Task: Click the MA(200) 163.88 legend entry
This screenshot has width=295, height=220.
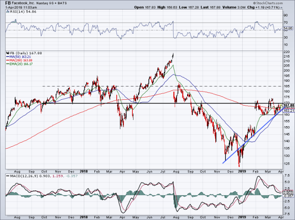Action: pyautogui.click(x=19, y=60)
